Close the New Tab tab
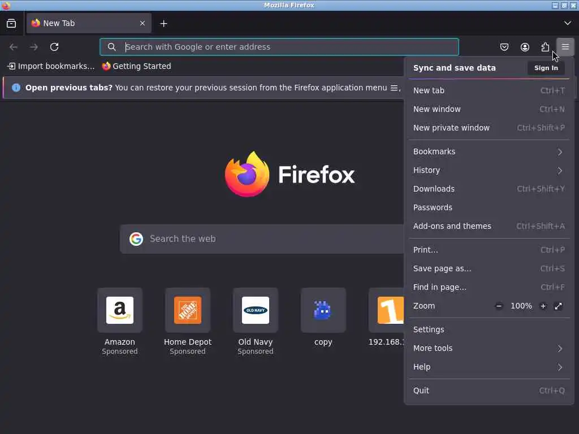The width and height of the screenshot is (579, 434). (142, 23)
